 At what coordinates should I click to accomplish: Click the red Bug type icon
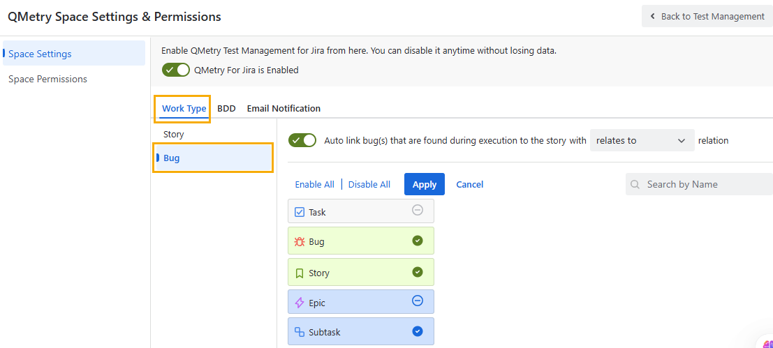pos(300,242)
